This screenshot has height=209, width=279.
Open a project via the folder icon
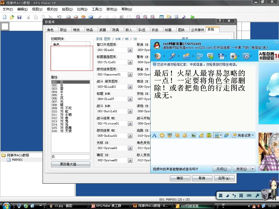12,17
